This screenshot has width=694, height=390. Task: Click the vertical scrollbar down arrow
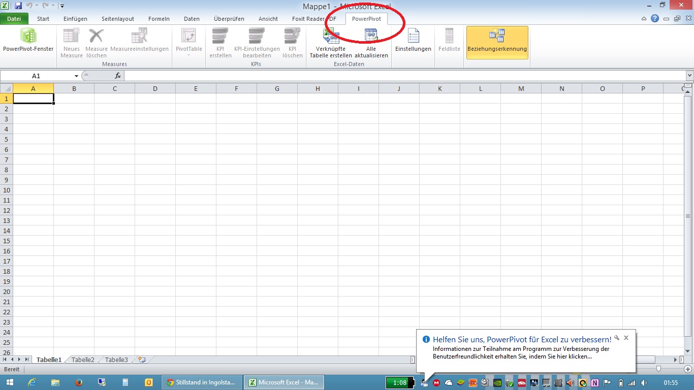coord(689,350)
